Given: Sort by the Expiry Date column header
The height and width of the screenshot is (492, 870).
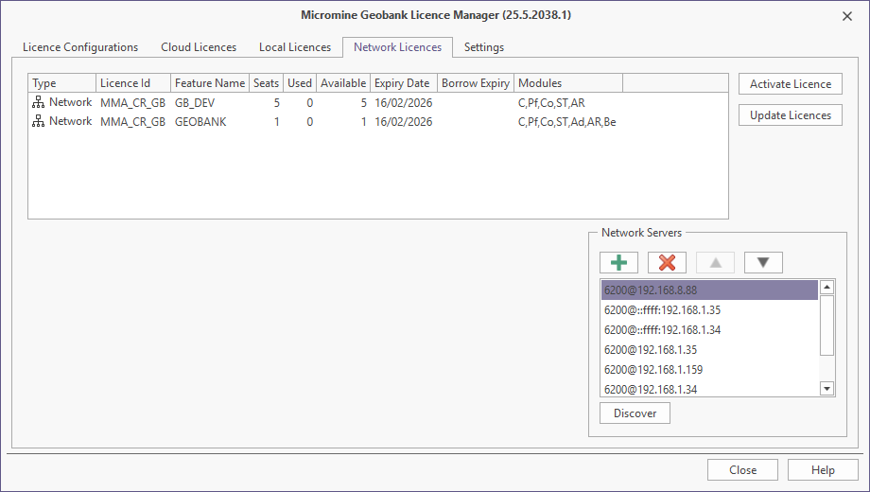Looking at the screenshot, I should (404, 83).
